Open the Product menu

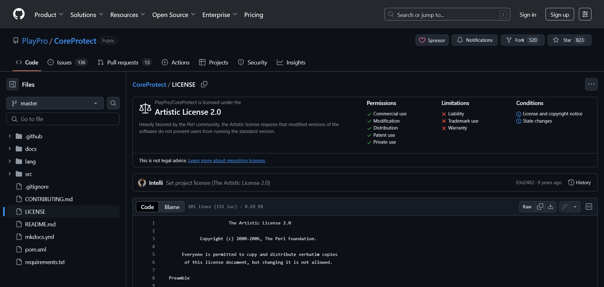49,15
